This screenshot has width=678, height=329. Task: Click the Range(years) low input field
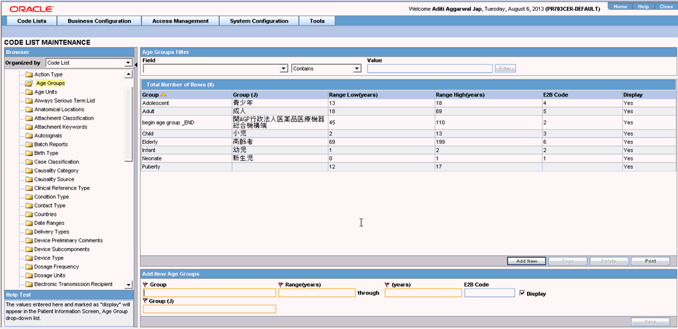coord(317,292)
